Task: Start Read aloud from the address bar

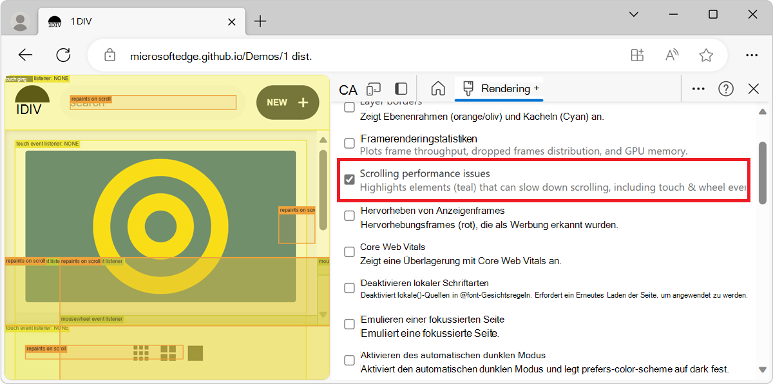Action: coord(671,55)
